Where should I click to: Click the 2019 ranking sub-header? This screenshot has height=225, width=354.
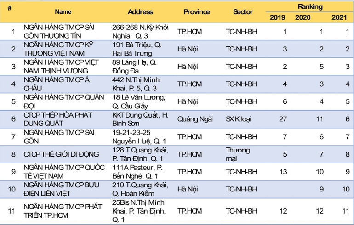[277, 17]
